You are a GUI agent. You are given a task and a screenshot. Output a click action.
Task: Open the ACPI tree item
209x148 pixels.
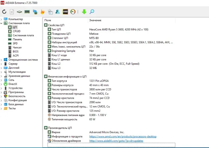(16, 56)
